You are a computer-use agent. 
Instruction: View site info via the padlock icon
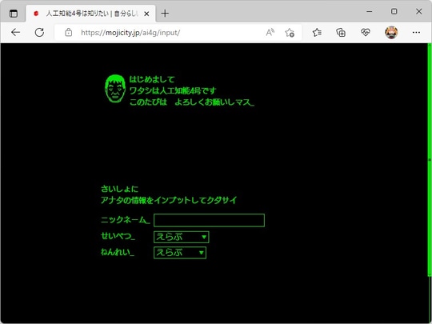(68, 33)
